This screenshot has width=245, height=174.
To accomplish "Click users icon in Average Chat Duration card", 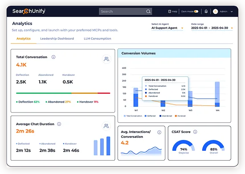I will point(106,126).
